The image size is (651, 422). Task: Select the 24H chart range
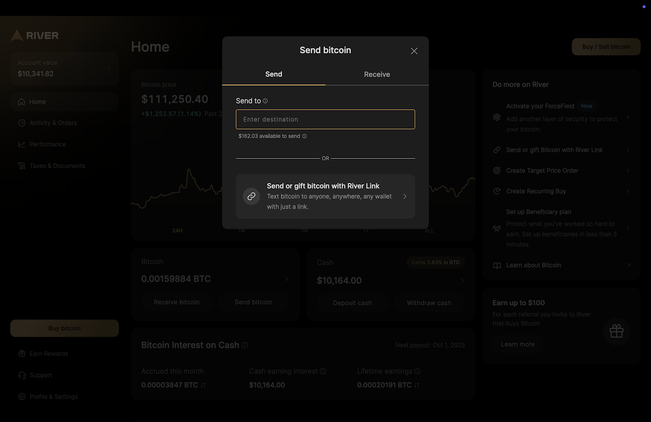pos(177,231)
